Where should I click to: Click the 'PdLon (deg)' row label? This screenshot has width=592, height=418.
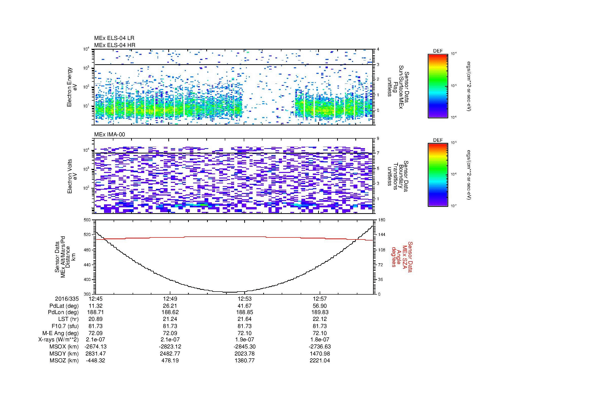click(x=63, y=312)
